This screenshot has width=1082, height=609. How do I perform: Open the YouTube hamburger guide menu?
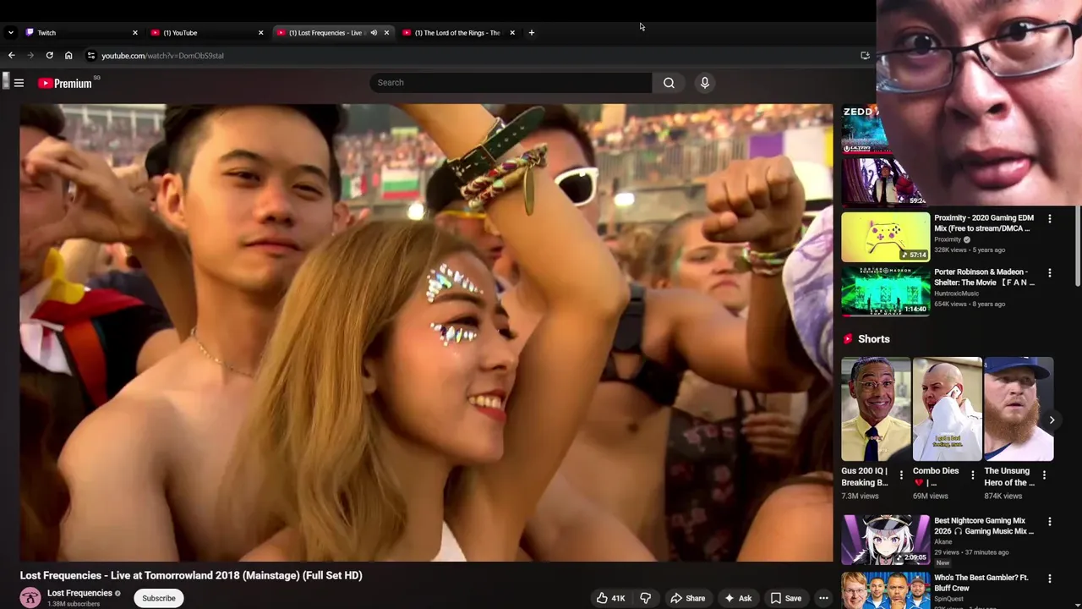(x=19, y=83)
